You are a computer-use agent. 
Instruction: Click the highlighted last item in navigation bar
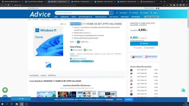tap(151, 17)
